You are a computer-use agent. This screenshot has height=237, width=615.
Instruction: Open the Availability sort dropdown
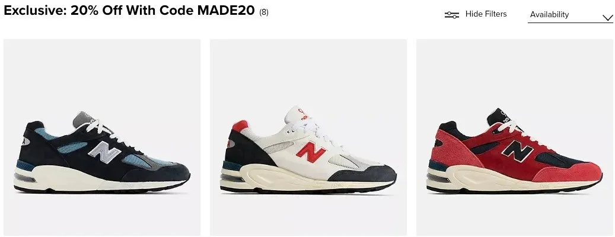[x=571, y=15]
